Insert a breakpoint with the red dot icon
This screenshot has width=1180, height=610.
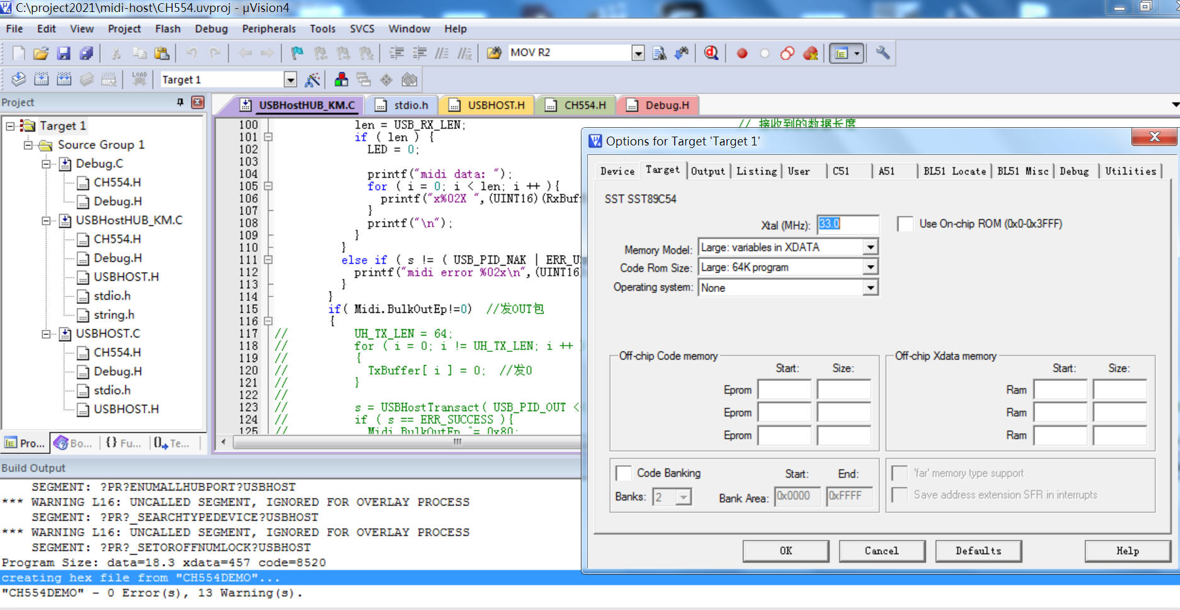click(742, 54)
